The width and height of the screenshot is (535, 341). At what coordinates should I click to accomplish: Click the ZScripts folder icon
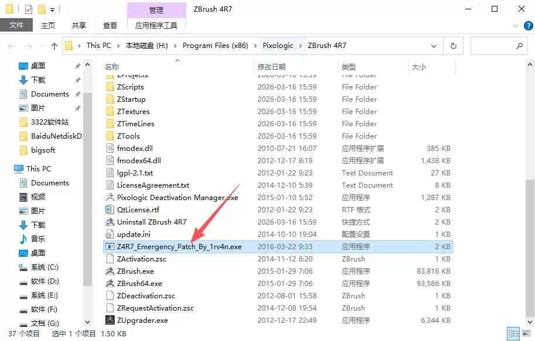pyautogui.click(x=110, y=87)
